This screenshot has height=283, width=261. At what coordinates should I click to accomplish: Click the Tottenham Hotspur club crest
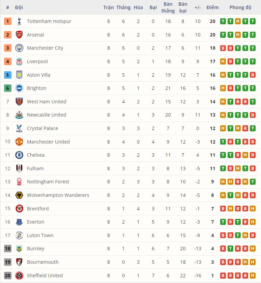click(x=19, y=21)
